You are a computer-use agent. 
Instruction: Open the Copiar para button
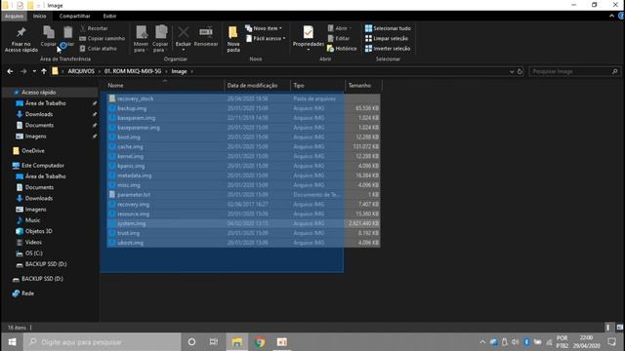160,39
